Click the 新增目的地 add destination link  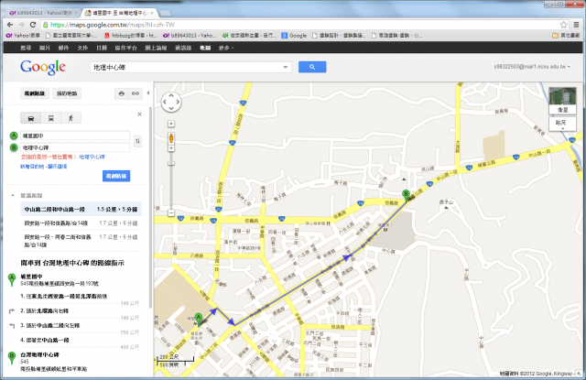32,167
